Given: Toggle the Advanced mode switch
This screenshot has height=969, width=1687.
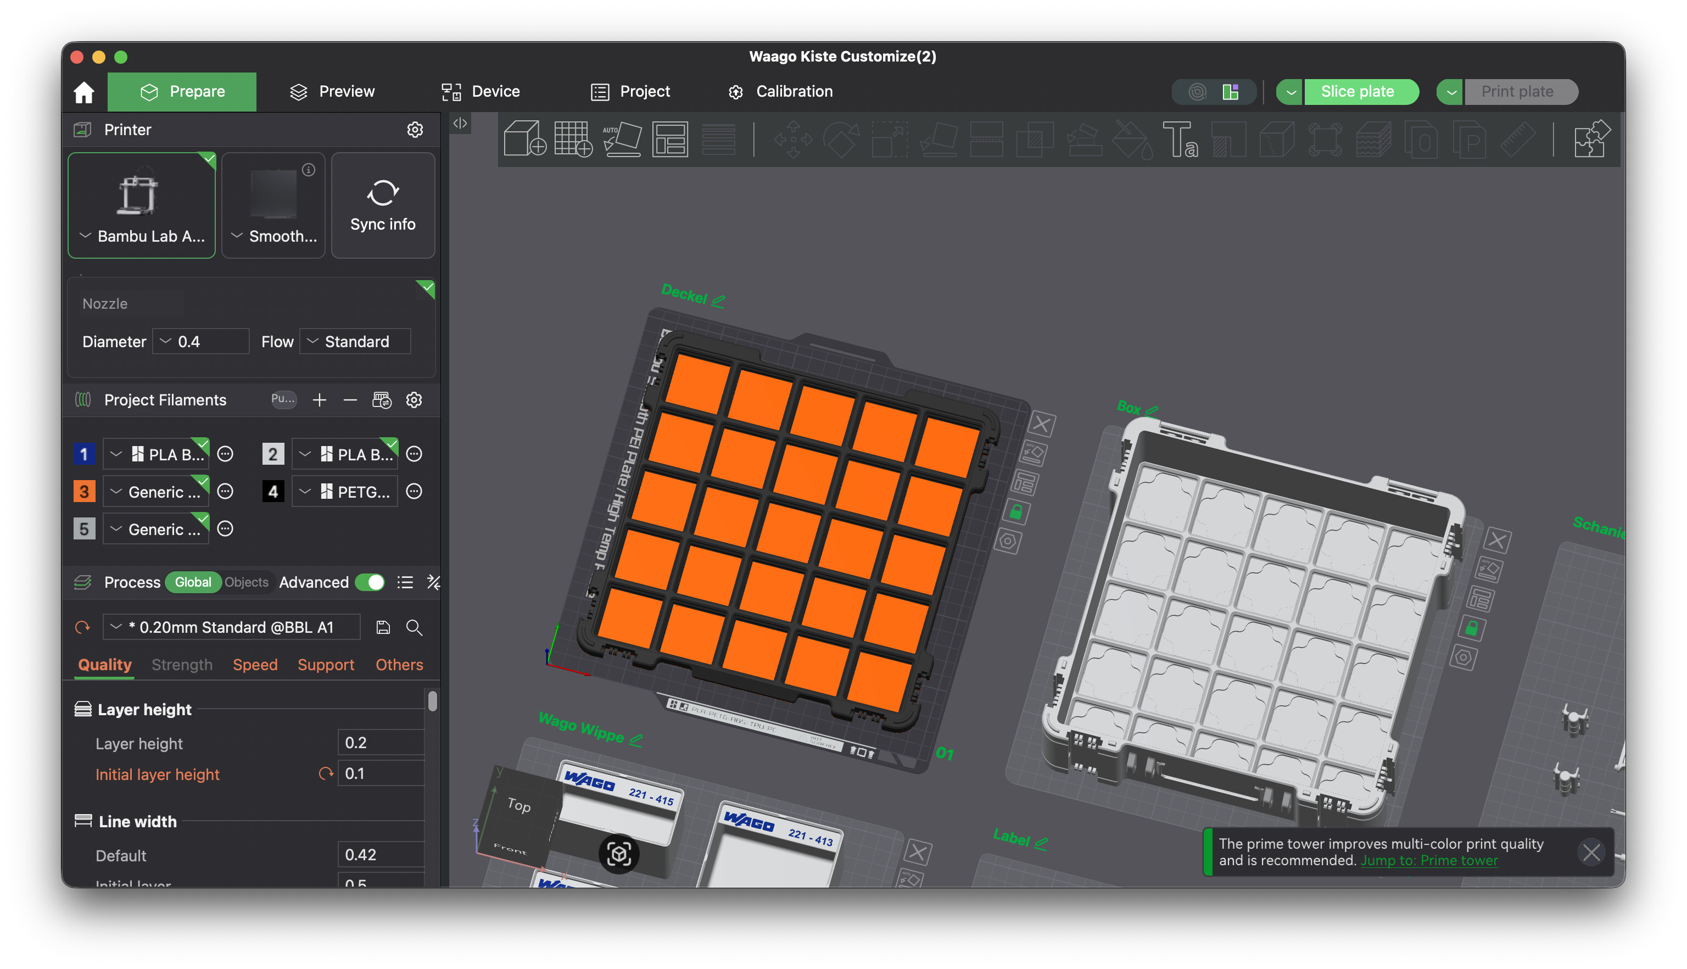Looking at the screenshot, I should coord(370,582).
